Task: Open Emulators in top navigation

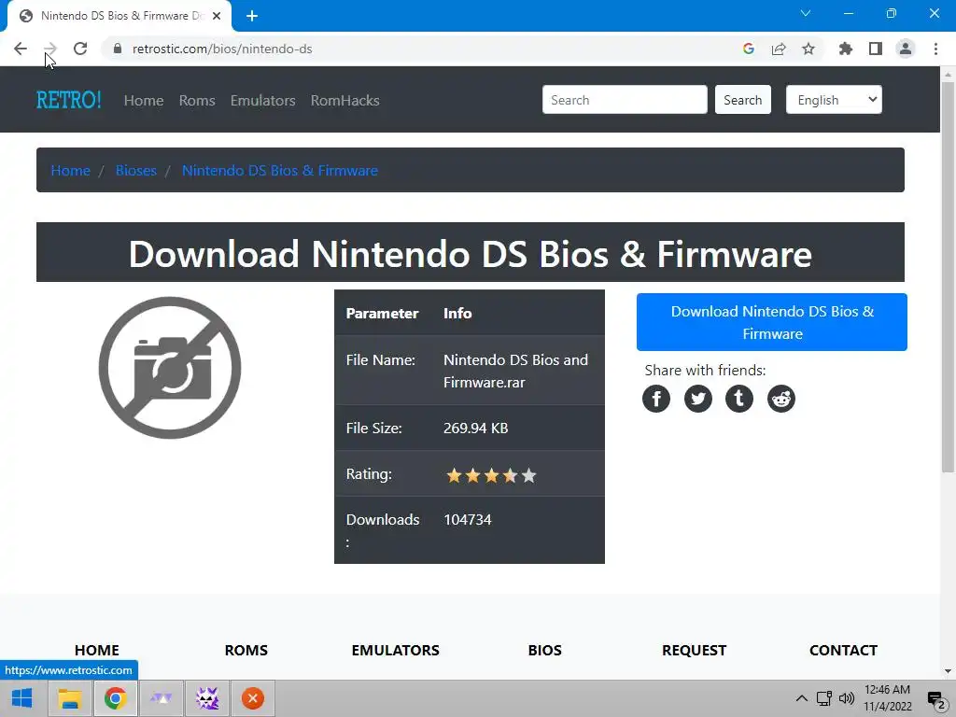Action: [262, 101]
